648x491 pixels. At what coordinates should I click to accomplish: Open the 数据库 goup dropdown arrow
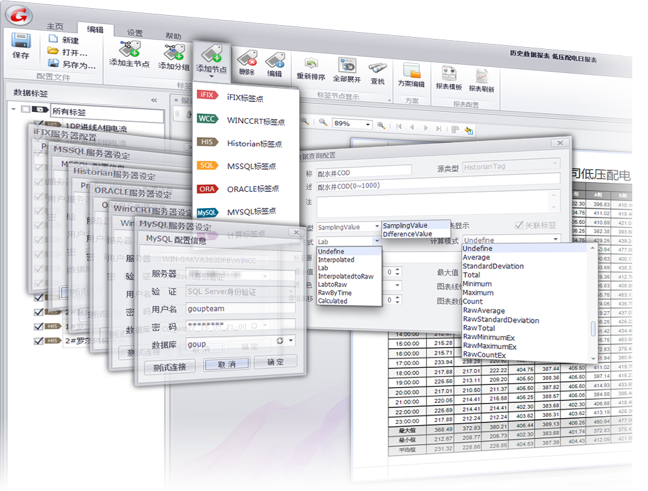[x=292, y=340]
